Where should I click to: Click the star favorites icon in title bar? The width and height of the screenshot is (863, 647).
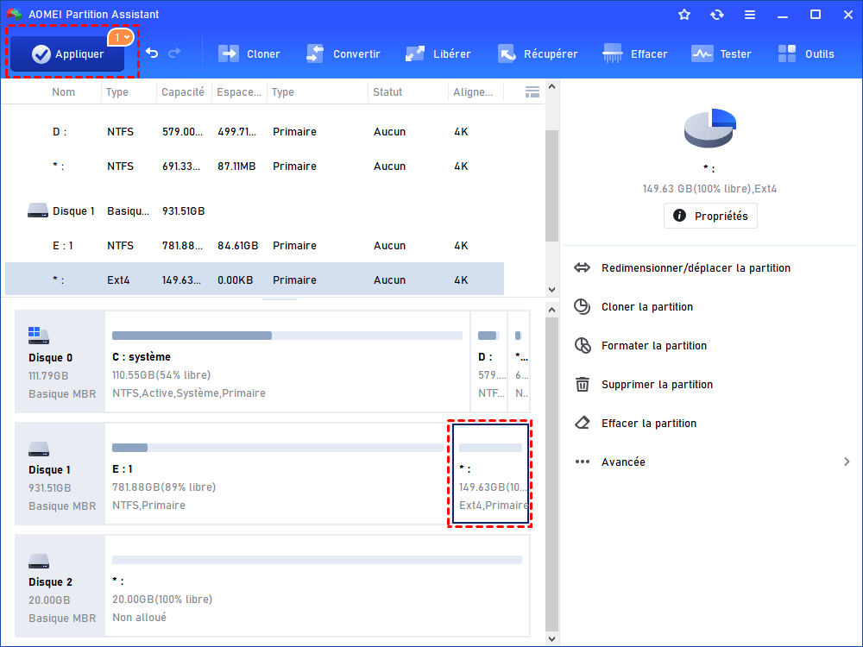point(684,15)
